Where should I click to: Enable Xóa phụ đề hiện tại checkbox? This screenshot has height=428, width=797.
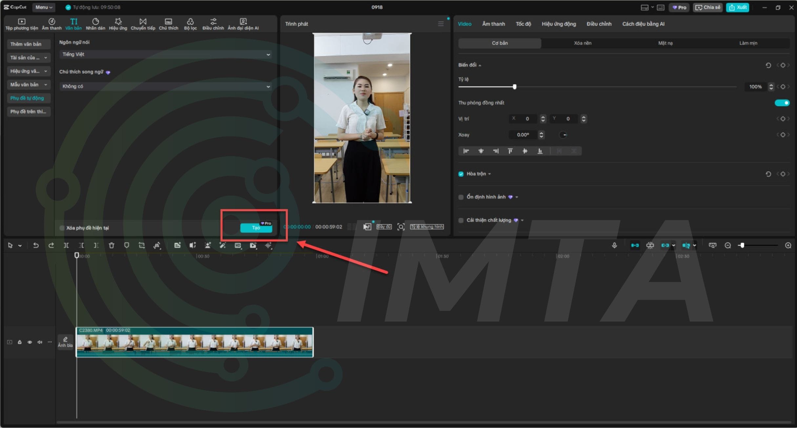click(x=62, y=228)
